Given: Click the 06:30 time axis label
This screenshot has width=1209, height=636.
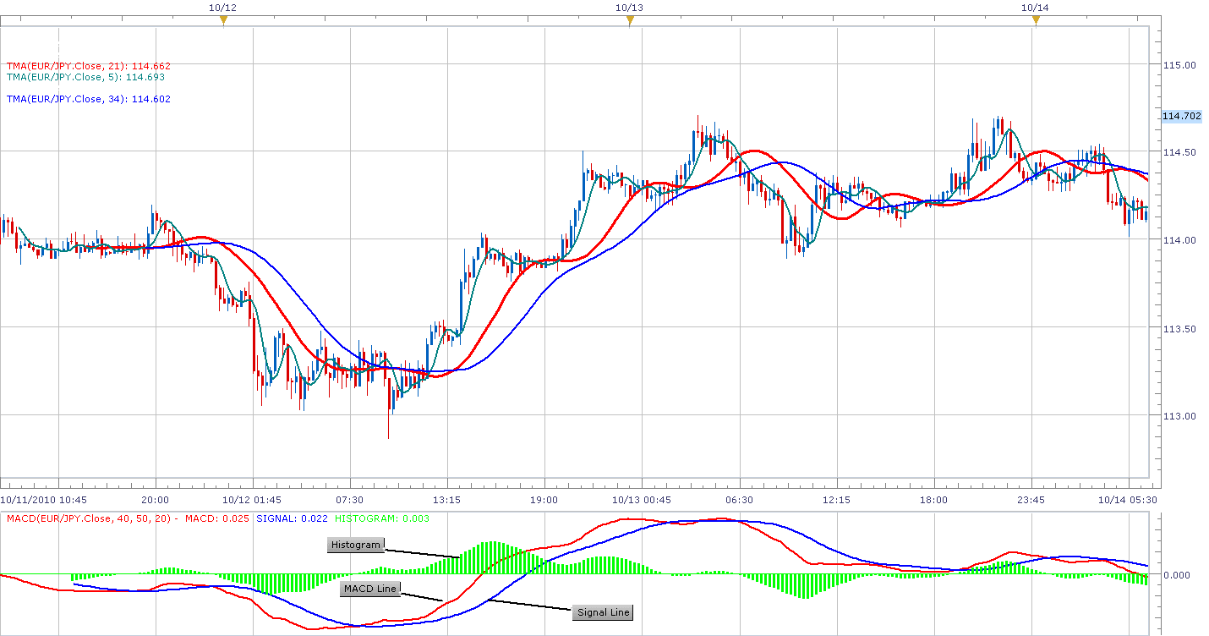Looking at the screenshot, I should pyautogui.click(x=739, y=500).
